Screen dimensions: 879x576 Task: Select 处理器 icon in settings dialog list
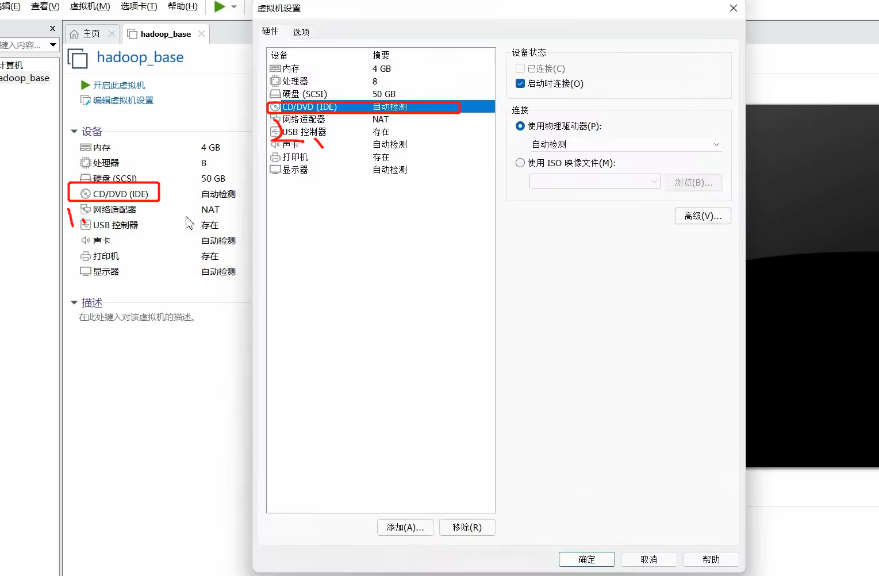(275, 81)
